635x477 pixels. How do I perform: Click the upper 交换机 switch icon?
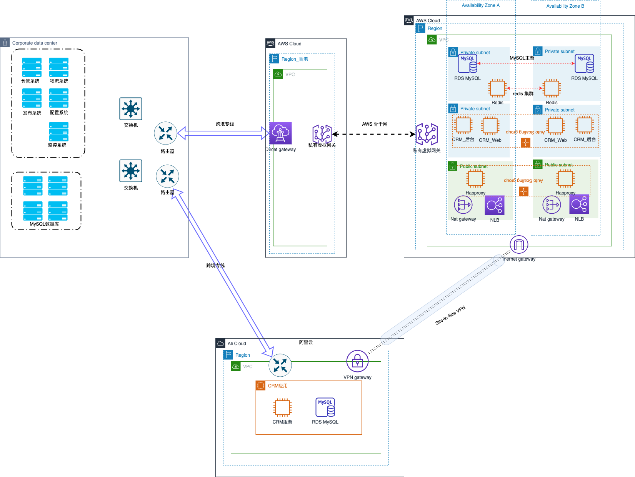pyautogui.click(x=131, y=109)
